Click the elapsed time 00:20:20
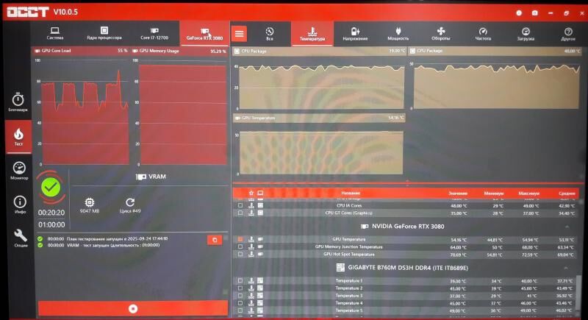Viewport: 588px width, 320px height. pos(51,213)
